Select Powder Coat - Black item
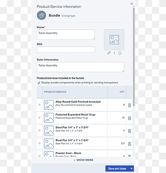Viewport: 166px width, 173px height. pos(68,154)
